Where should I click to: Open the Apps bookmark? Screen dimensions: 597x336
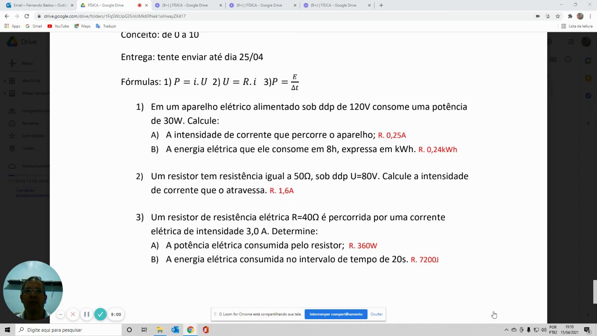pos(13,26)
